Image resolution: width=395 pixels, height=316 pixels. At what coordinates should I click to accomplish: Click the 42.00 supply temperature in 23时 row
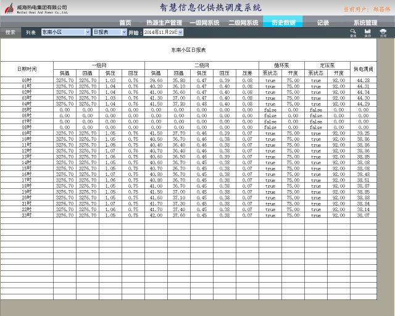(x=156, y=215)
